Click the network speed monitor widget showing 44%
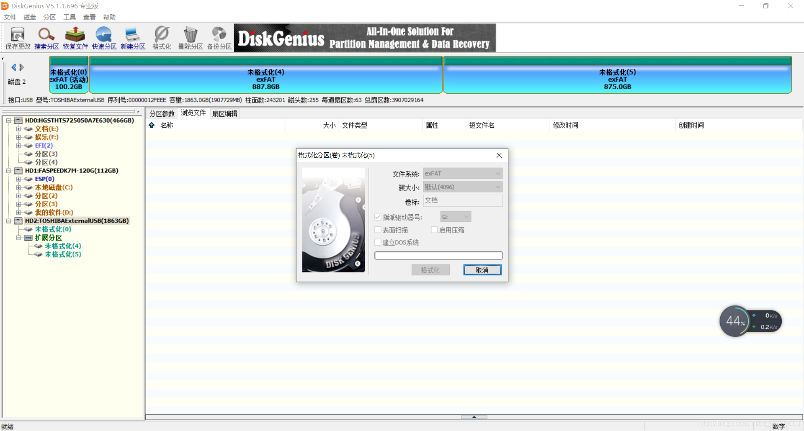This screenshot has width=804, height=431. (x=750, y=321)
